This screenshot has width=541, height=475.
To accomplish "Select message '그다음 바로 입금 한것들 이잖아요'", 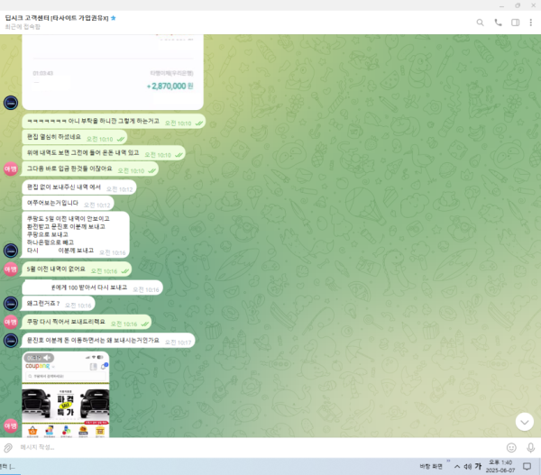I will click(90, 169).
